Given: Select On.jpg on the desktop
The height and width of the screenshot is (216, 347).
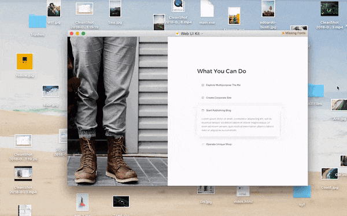Looking at the screenshot, I should [x=206, y=195].
